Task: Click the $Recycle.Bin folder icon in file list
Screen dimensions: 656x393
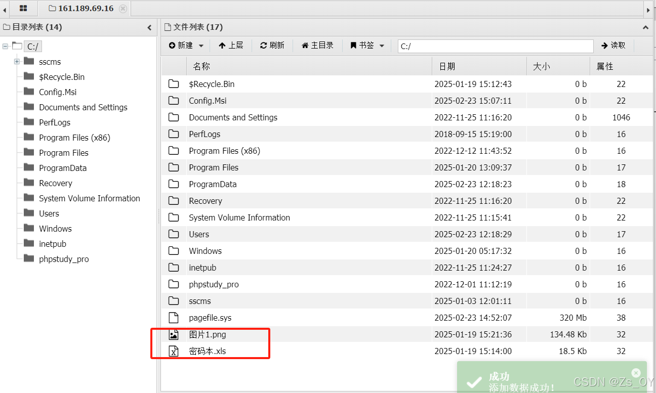Action: click(x=174, y=84)
